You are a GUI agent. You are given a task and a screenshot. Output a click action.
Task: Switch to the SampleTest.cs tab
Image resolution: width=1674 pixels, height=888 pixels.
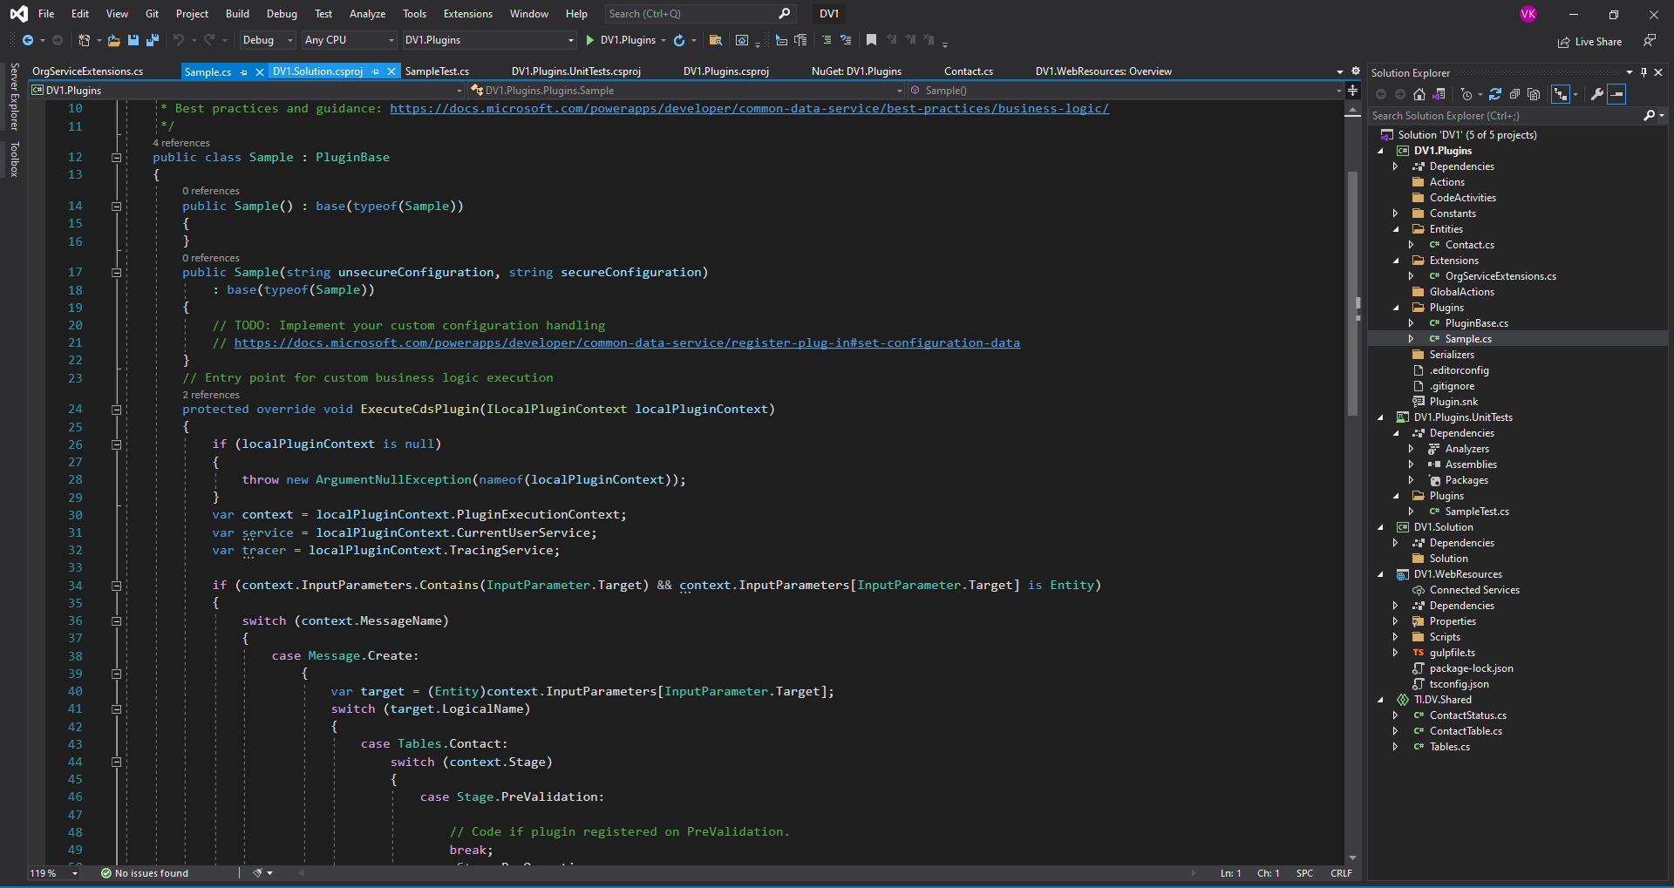coord(436,71)
